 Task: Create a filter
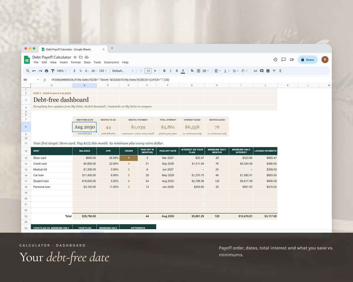click(x=274, y=71)
